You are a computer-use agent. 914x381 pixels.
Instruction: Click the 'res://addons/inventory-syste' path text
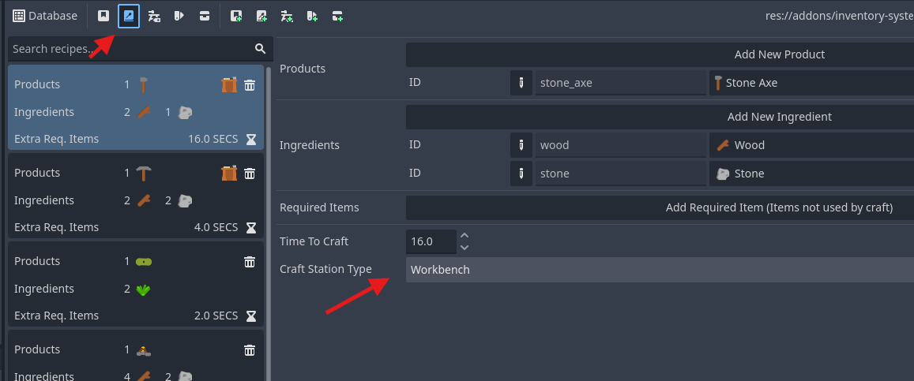840,16
